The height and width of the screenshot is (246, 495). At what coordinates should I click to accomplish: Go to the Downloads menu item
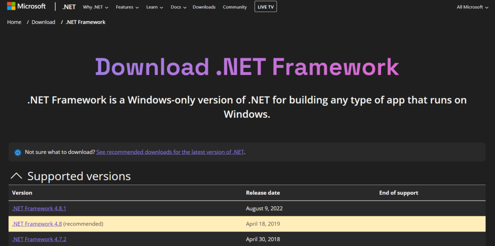(204, 7)
